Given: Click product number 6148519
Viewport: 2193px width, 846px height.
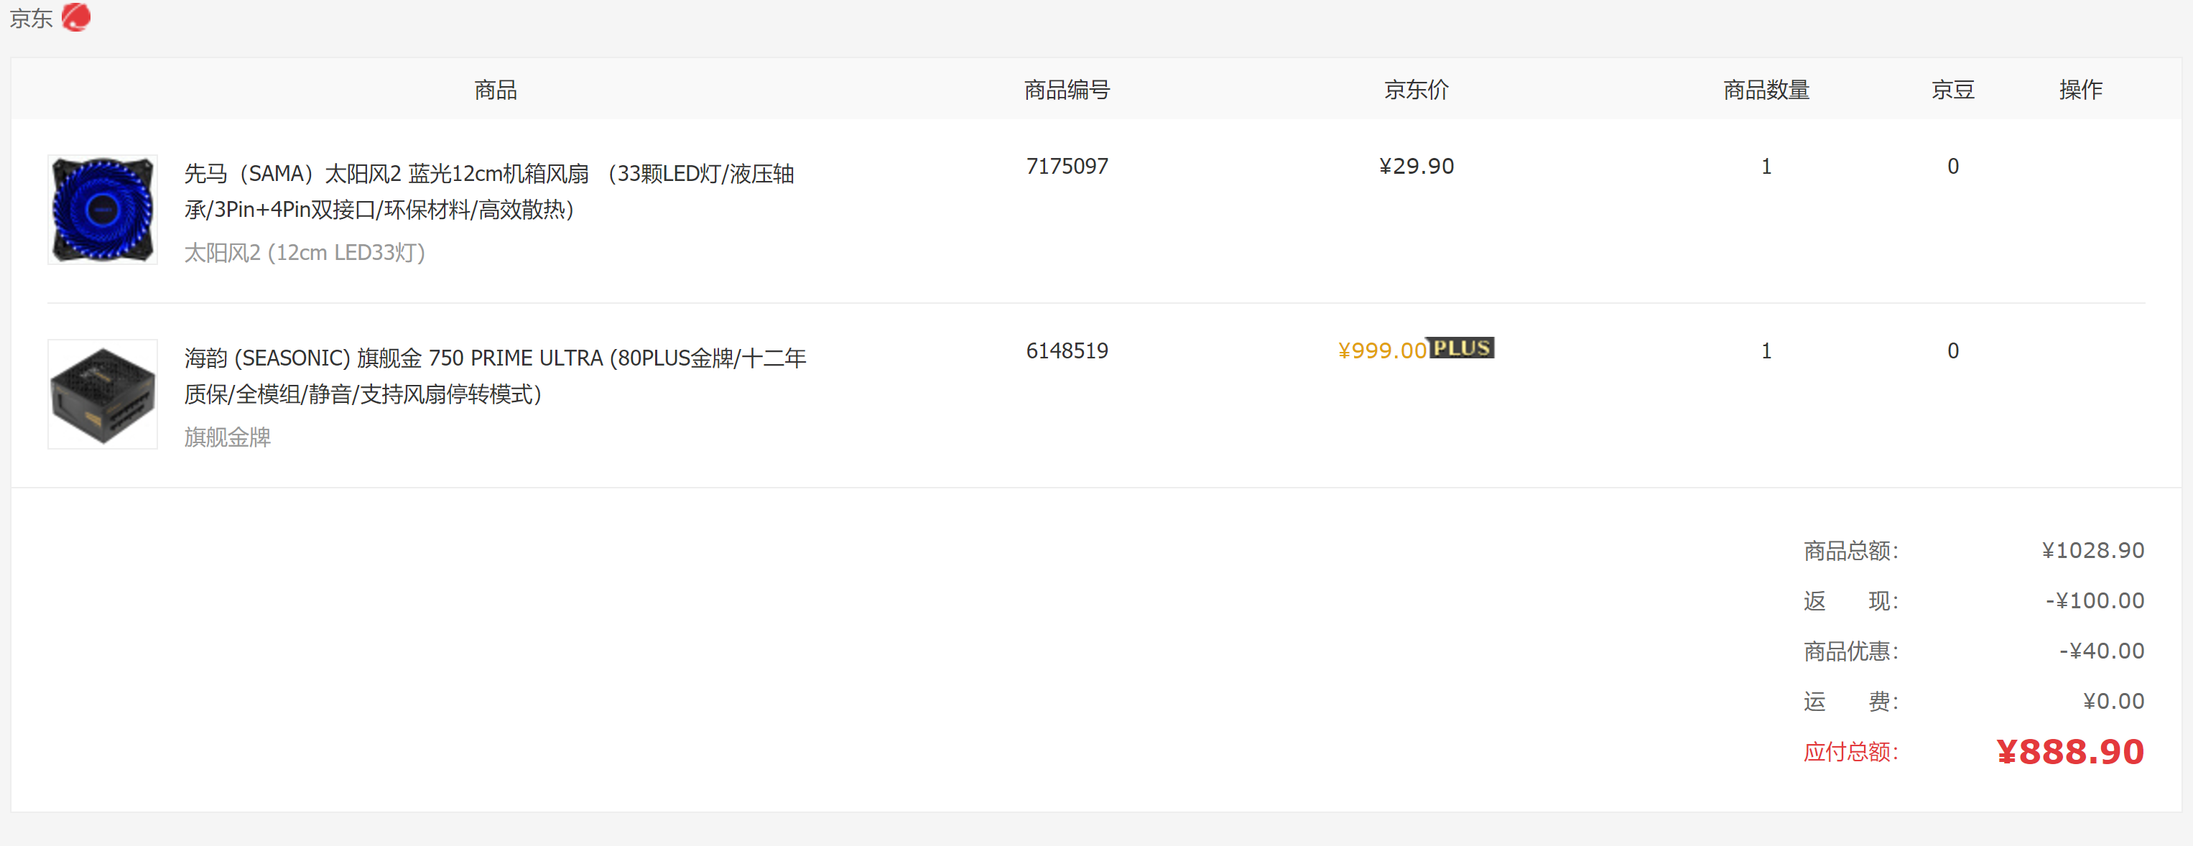Looking at the screenshot, I should [1067, 350].
